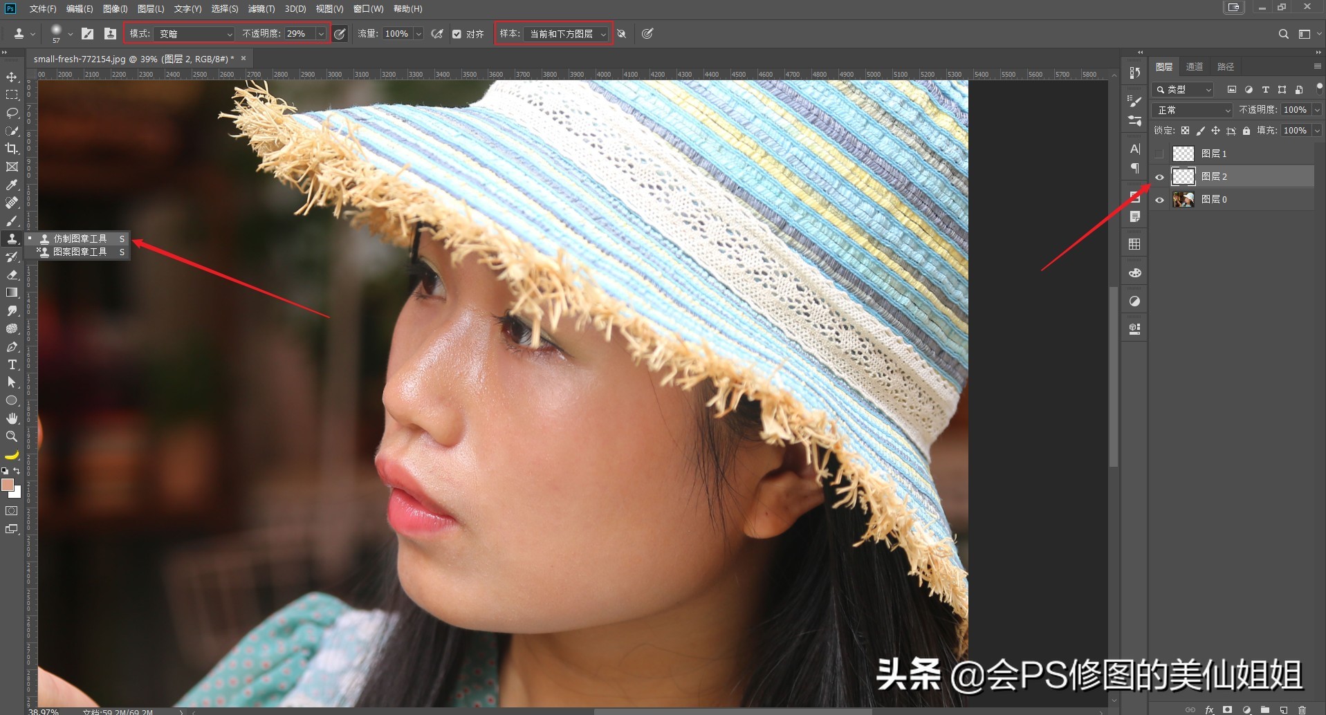Select the Rectangular Marquee tool
The image size is (1326, 715).
coord(12,95)
